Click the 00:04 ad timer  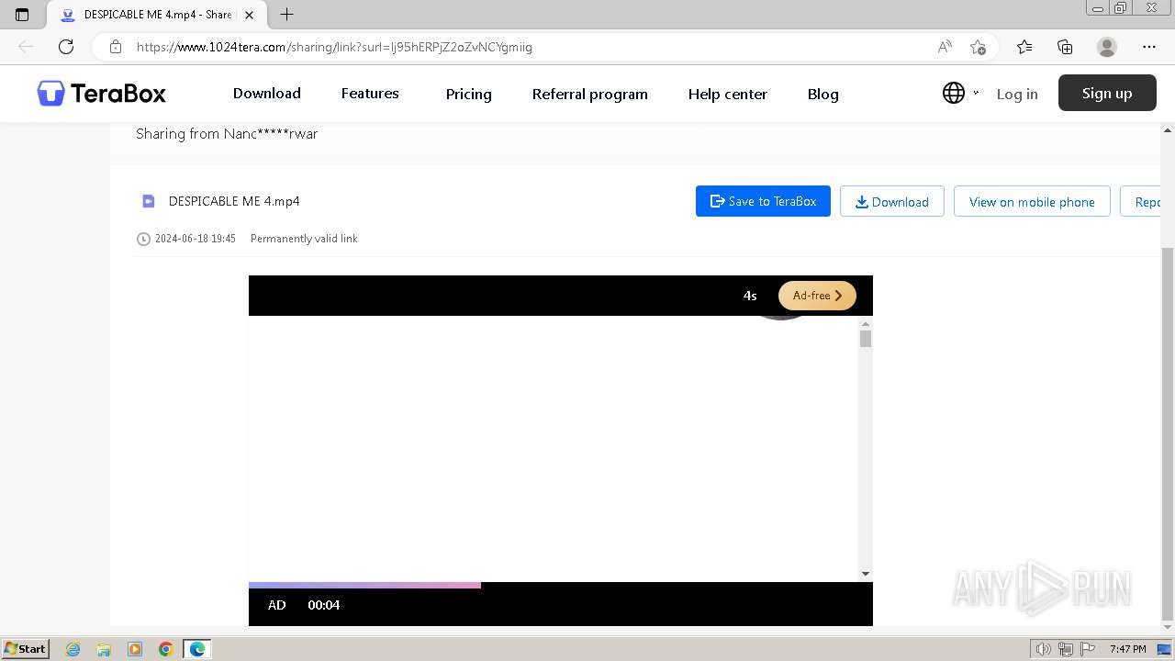324,605
